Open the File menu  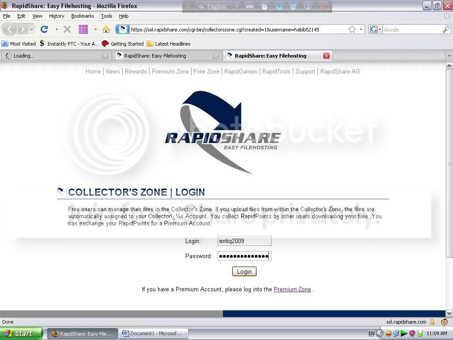point(7,16)
